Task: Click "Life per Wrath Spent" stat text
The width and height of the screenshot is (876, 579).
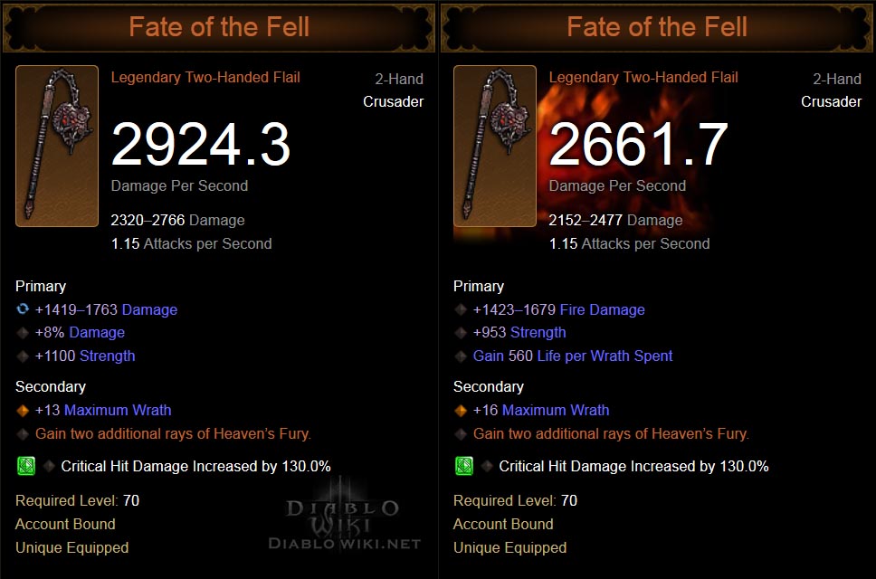Action: click(x=605, y=356)
